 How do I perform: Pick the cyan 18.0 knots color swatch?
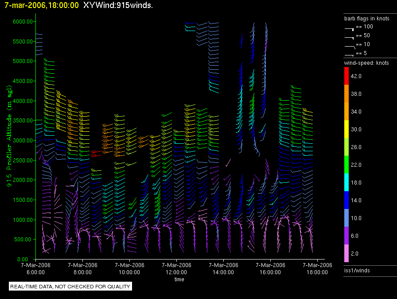(x=347, y=182)
